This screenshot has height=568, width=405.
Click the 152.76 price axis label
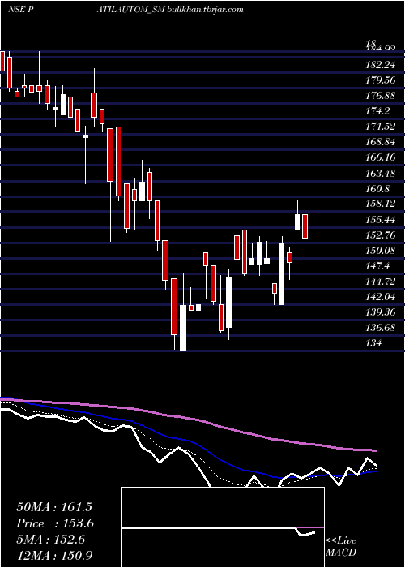(382, 235)
